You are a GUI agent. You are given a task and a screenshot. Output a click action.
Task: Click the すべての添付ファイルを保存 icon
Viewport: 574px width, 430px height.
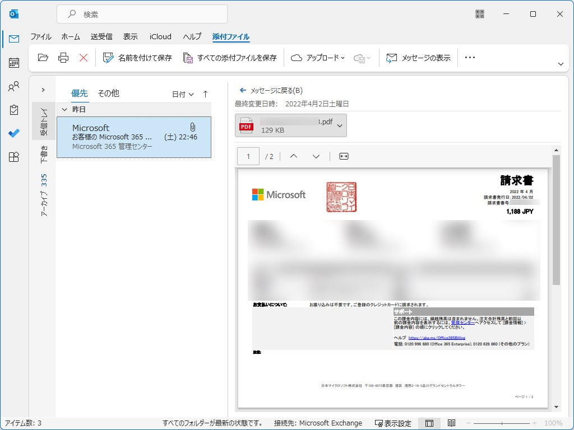[x=189, y=57]
